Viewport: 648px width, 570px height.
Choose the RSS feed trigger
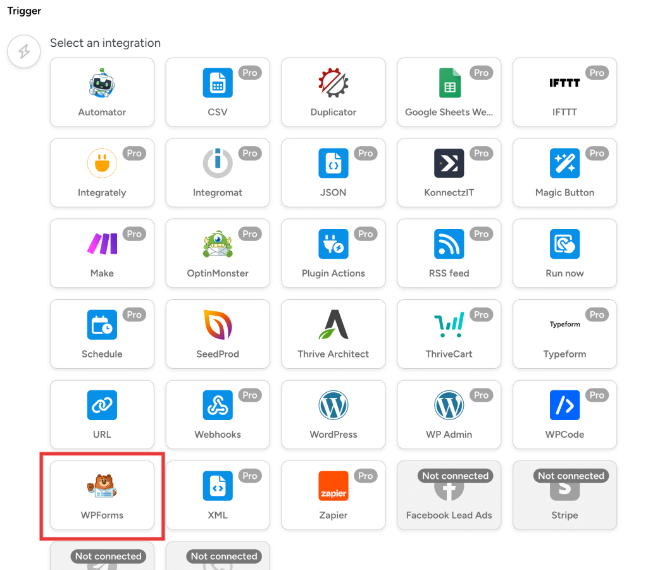point(449,254)
